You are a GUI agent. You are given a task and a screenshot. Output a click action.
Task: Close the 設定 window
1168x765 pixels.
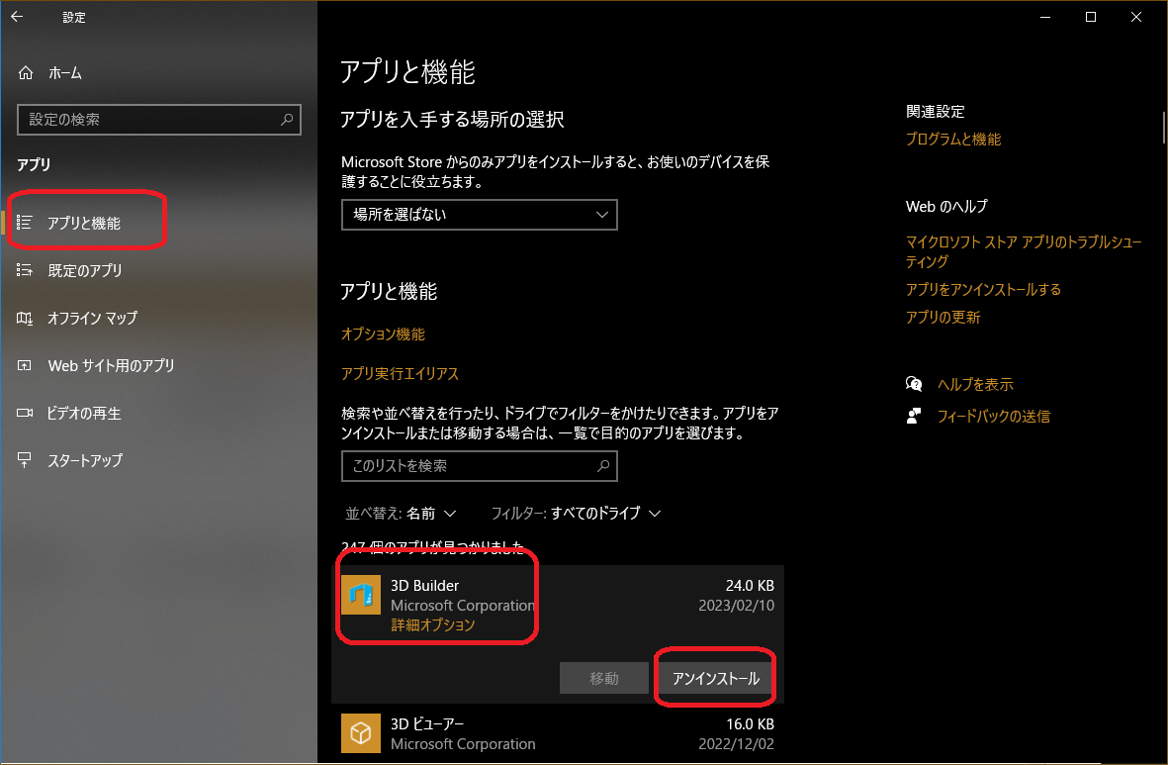click(1136, 17)
